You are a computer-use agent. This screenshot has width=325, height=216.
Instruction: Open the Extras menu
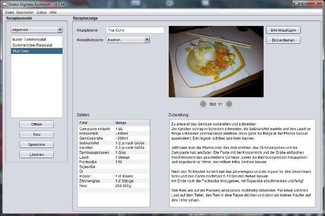pos(42,12)
